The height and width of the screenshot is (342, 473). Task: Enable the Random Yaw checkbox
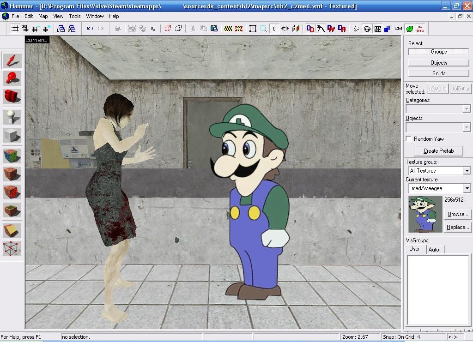[409, 138]
